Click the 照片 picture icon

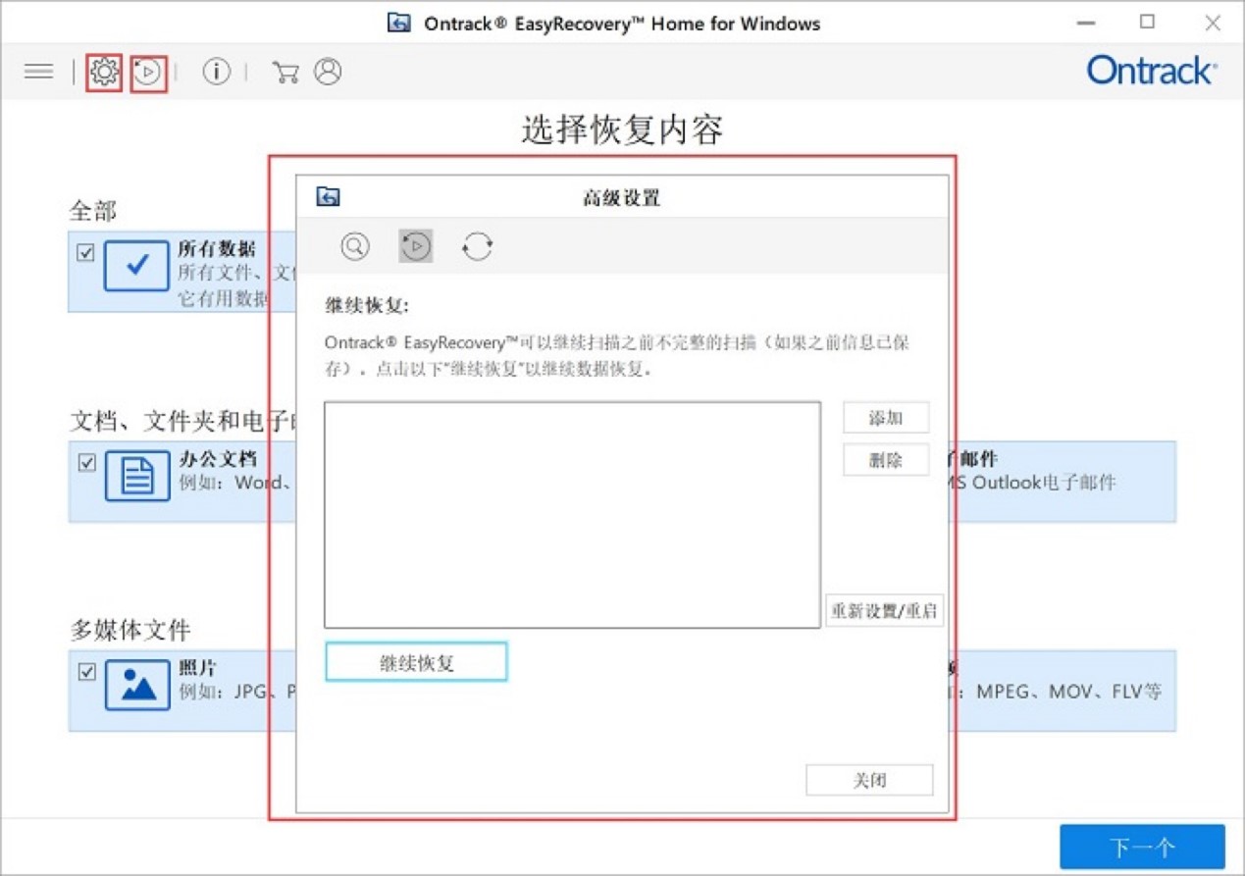136,684
